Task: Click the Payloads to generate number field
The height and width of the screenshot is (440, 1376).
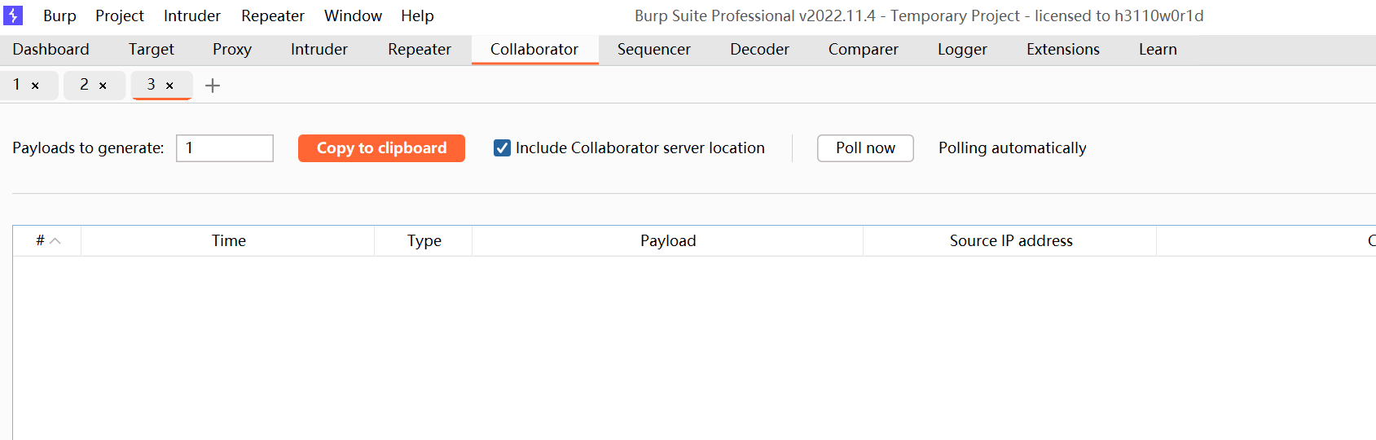Action: click(x=225, y=148)
